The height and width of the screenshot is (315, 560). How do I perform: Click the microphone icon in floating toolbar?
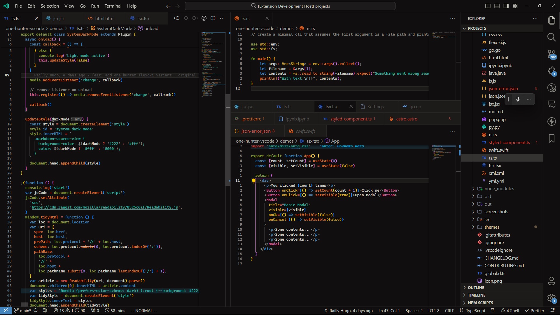pos(517,99)
